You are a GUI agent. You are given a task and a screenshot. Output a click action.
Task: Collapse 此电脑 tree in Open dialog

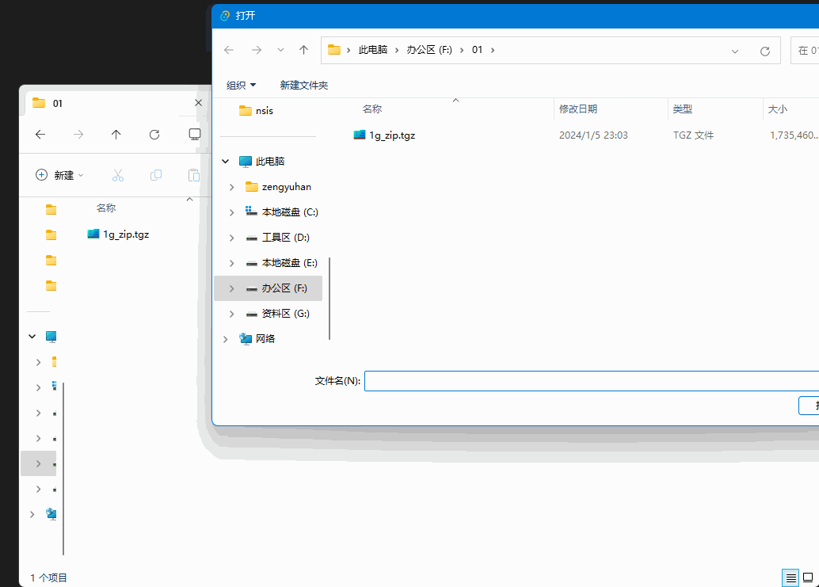click(x=225, y=162)
